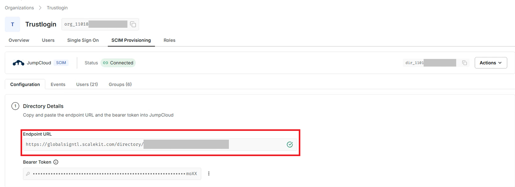Copy the directory ID dir_1101

(x=464, y=63)
